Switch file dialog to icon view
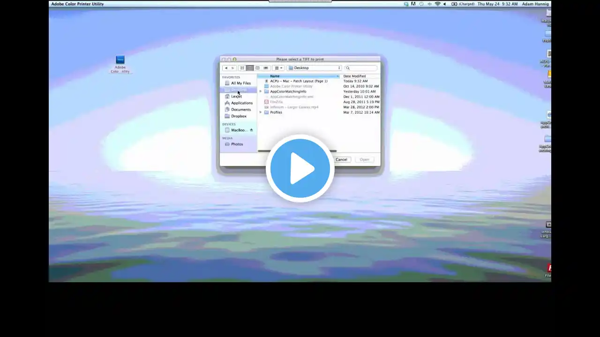This screenshot has height=337, width=600. [x=242, y=68]
